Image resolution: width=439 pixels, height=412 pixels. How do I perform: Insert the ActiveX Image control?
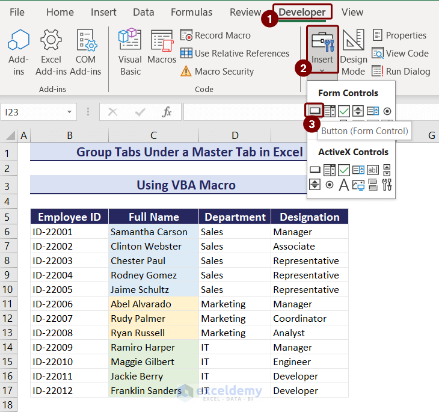pyautogui.click(x=358, y=185)
